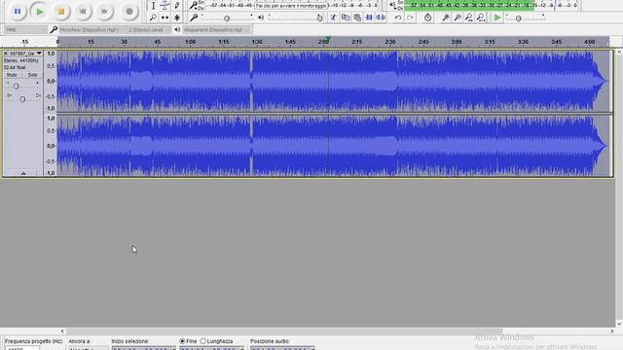
Task: Adjust the playback speed slider
Action: [x=525, y=18]
